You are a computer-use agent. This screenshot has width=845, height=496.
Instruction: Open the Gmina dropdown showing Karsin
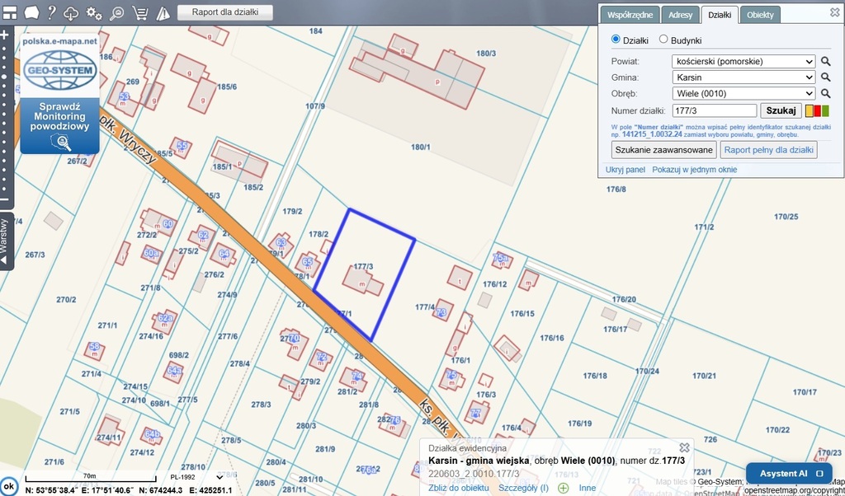pyautogui.click(x=744, y=77)
